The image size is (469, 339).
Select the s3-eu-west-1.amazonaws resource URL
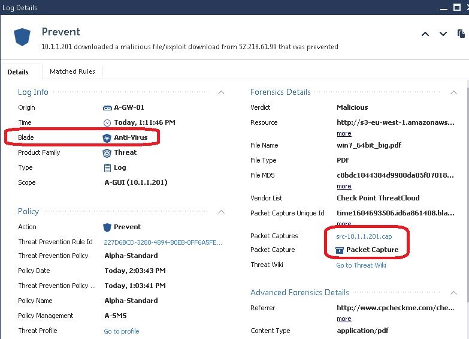(395, 122)
